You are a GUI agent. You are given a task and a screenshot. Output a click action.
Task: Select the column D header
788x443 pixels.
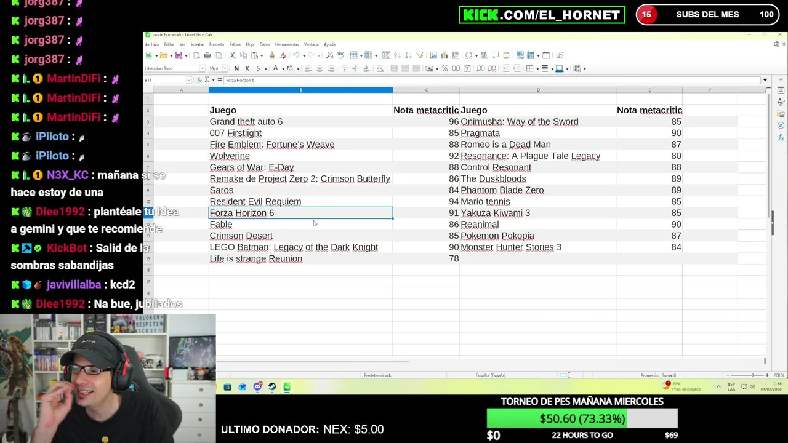click(x=537, y=90)
